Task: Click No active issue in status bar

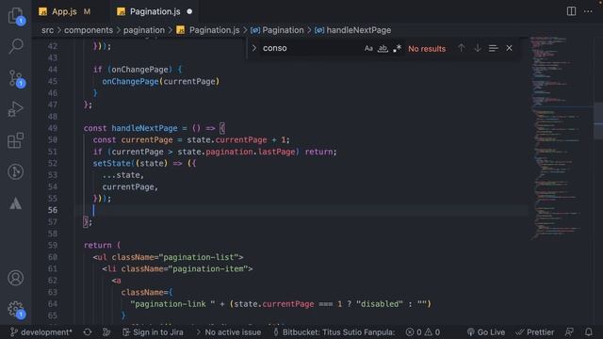Action: pos(229,332)
